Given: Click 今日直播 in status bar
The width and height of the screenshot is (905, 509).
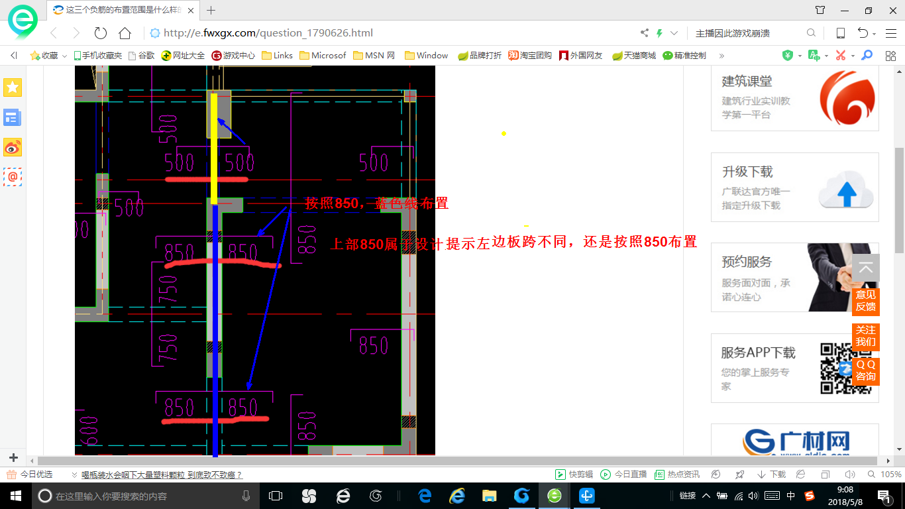Looking at the screenshot, I should [623, 475].
